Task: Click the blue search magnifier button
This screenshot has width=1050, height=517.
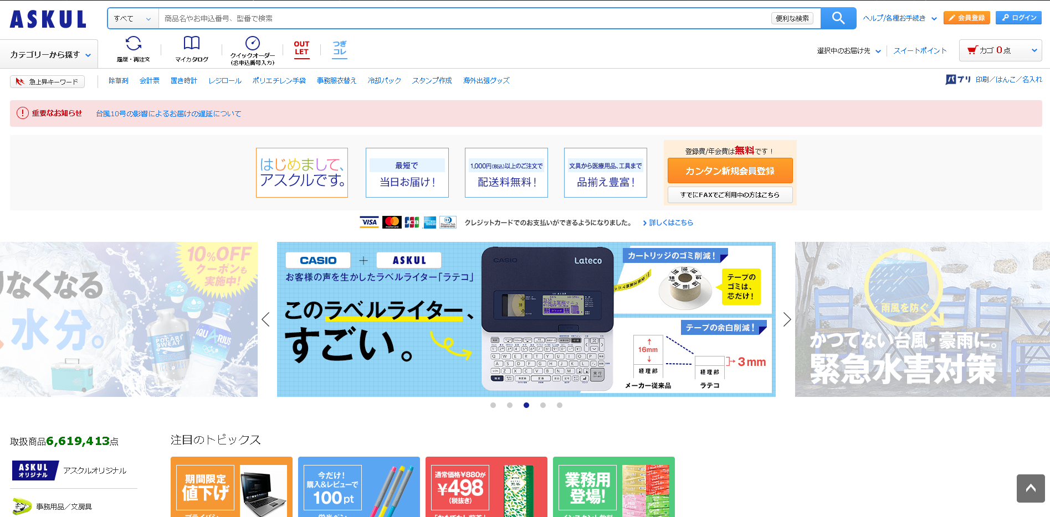Action: (x=838, y=18)
